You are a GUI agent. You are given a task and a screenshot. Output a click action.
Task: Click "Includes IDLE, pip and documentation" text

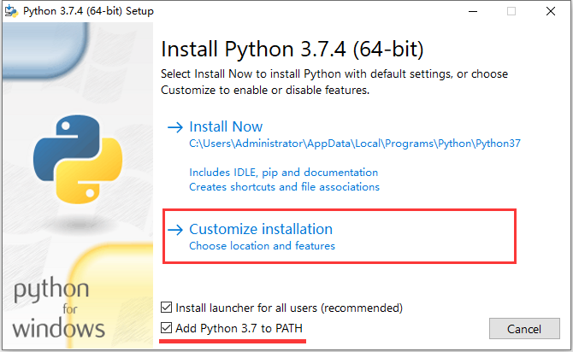283,172
